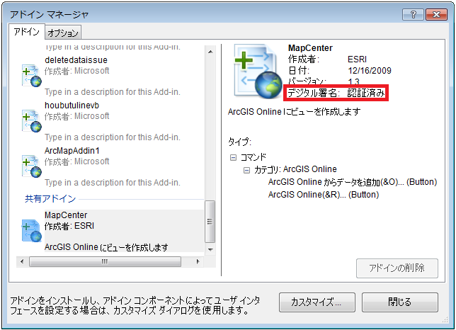The width and height of the screenshot is (456, 330).
Task: Click the アドインの削除 button
Action: [x=397, y=268]
